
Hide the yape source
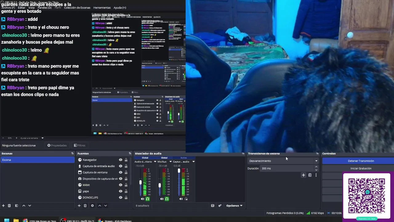[121, 191]
